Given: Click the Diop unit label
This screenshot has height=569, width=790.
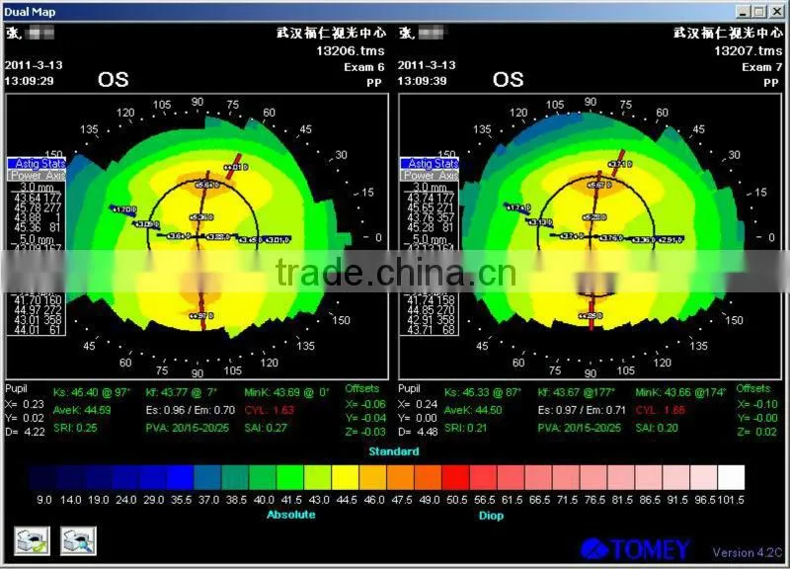Looking at the screenshot, I should tap(491, 516).
